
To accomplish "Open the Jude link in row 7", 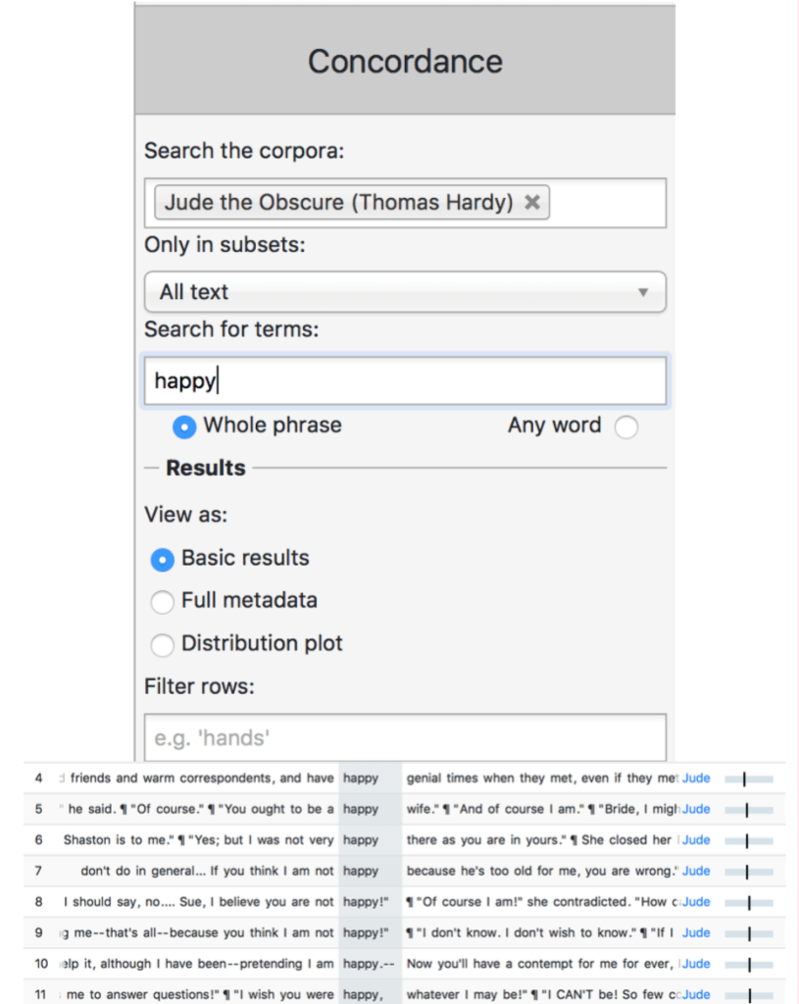I will (696, 871).
